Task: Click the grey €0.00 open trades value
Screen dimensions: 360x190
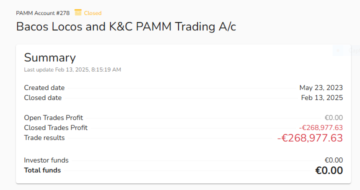Action: tap(333, 117)
